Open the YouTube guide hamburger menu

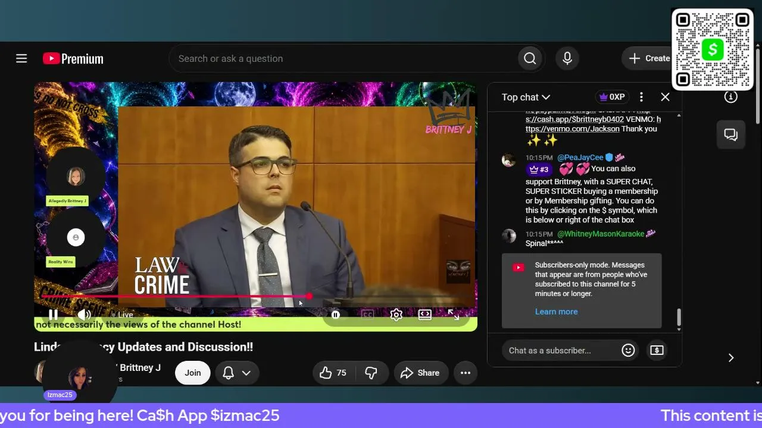[x=21, y=58]
